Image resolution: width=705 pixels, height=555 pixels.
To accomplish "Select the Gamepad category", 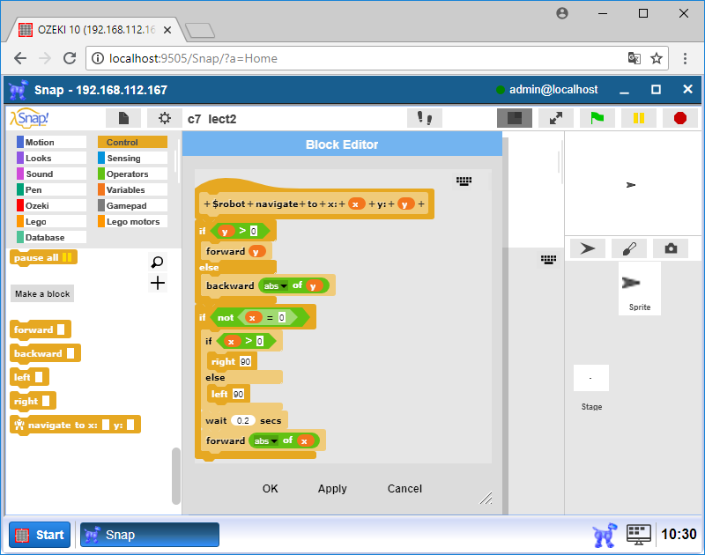I will 133,205.
